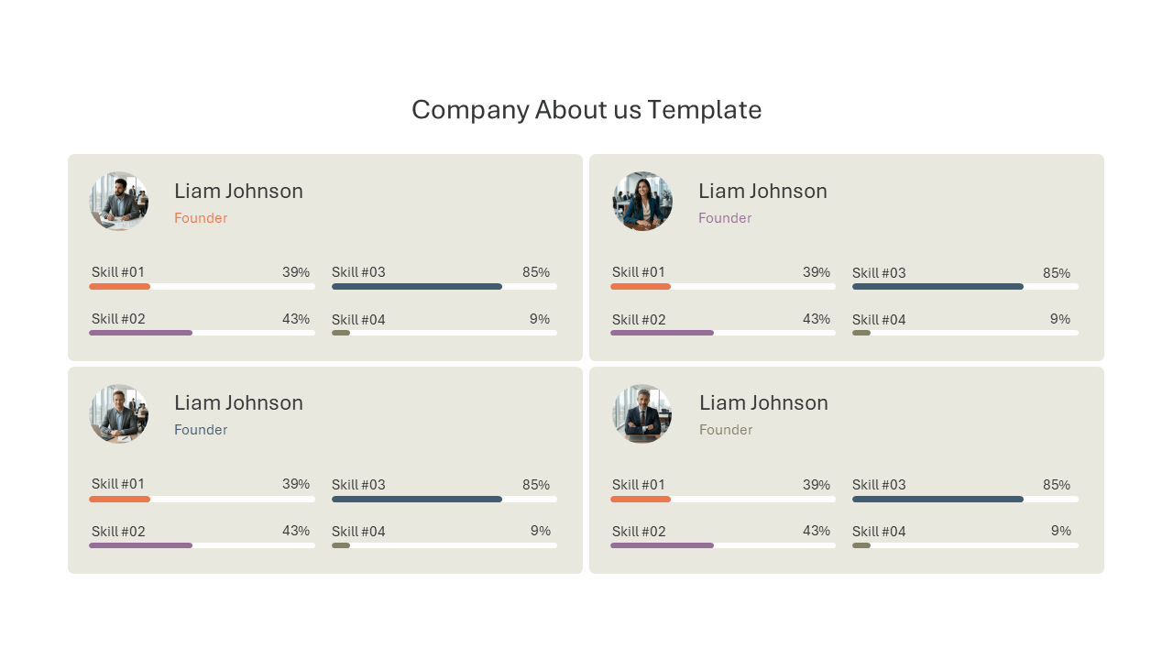Select the smiling man with laptop avatar
Viewport: 1173px width, 660px height.
click(x=119, y=413)
